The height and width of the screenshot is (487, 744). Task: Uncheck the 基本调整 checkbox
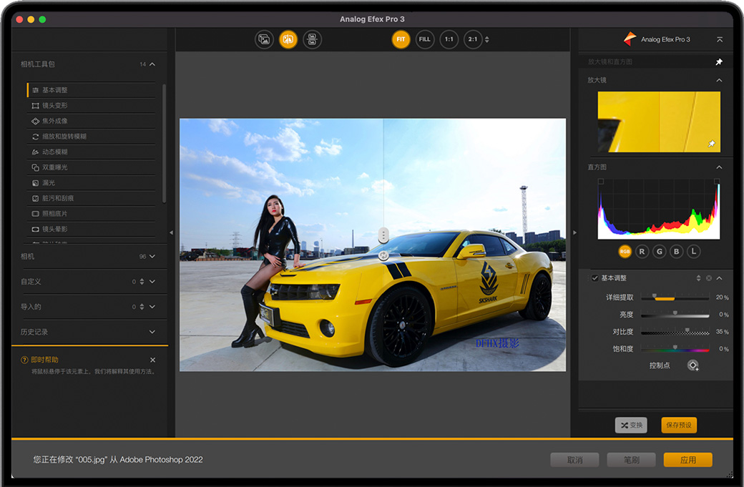(x=594, y=278)
